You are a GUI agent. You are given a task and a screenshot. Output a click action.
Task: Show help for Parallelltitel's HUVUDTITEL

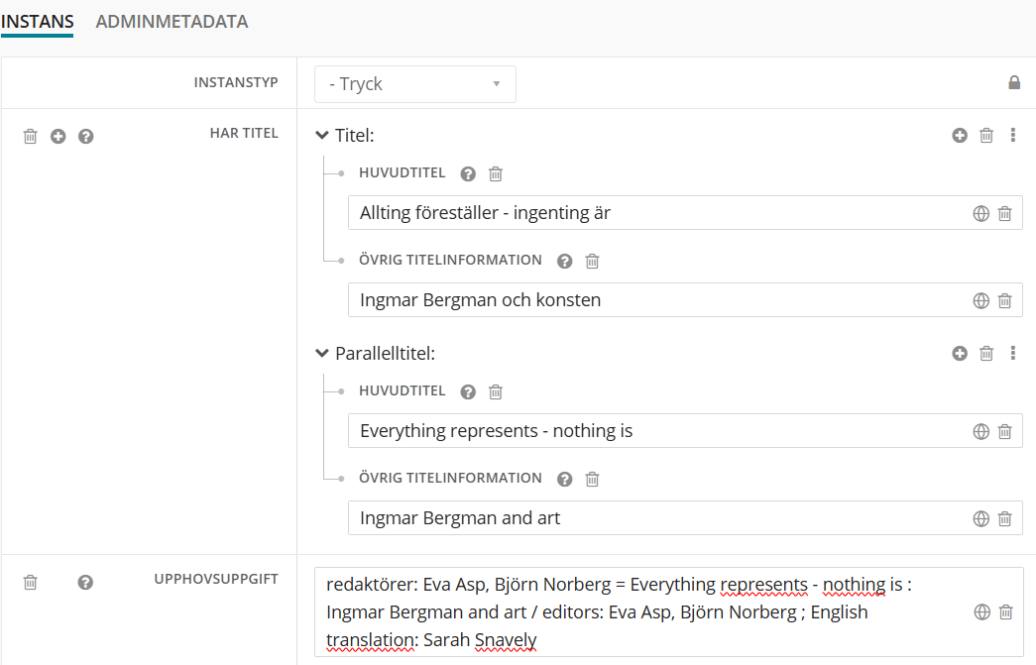[x=469, y=391]
